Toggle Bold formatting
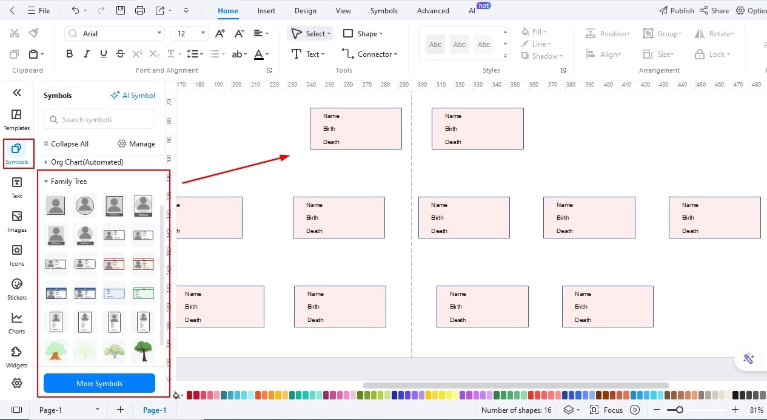 (69, 54)
